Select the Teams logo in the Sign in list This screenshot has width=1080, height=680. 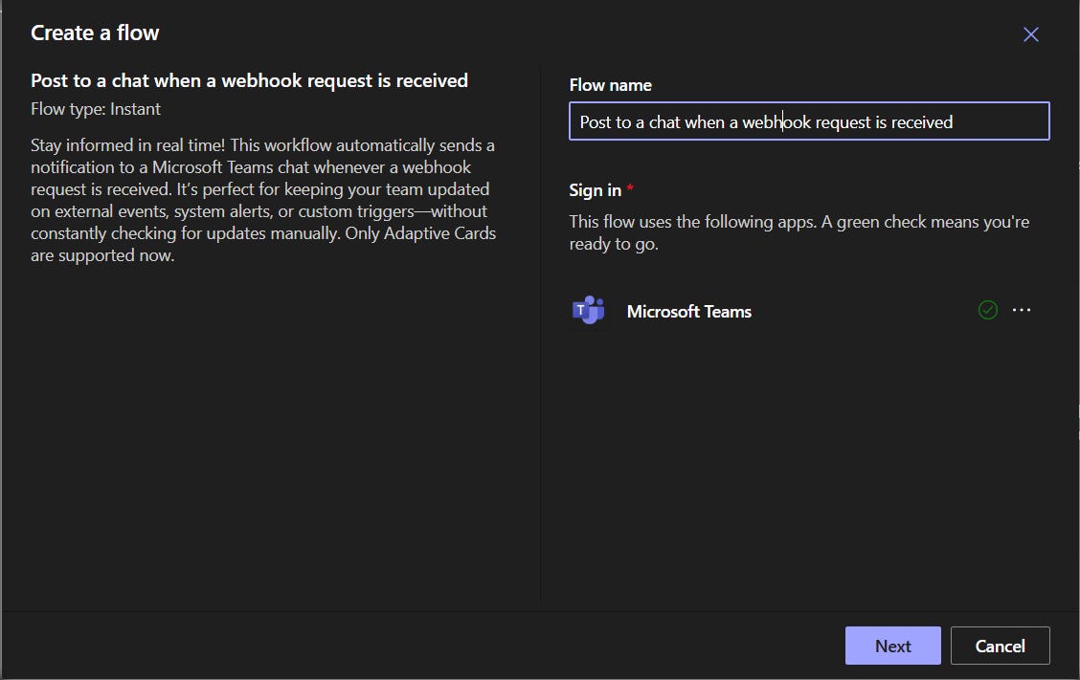pos(587,309)
